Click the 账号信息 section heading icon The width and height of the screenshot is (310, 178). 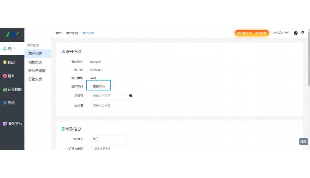coord(63,52)
